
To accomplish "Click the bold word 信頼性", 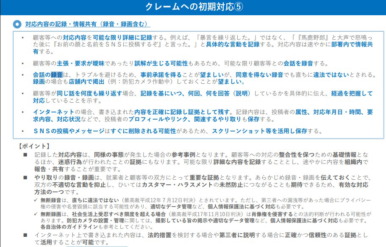I will [317, 235].
